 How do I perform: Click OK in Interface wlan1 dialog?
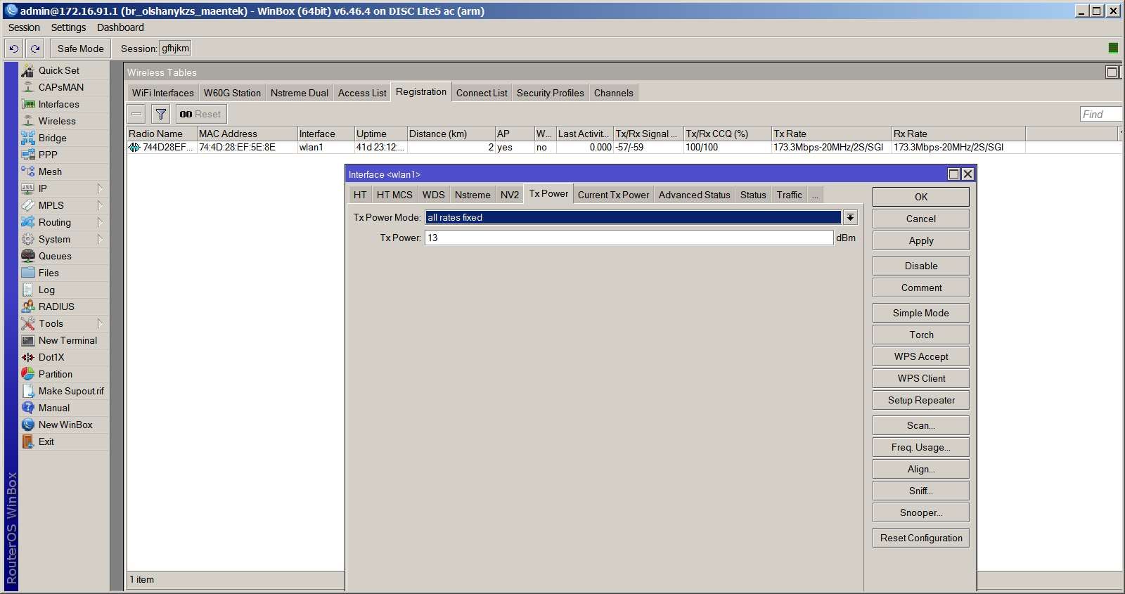[921, 197]
